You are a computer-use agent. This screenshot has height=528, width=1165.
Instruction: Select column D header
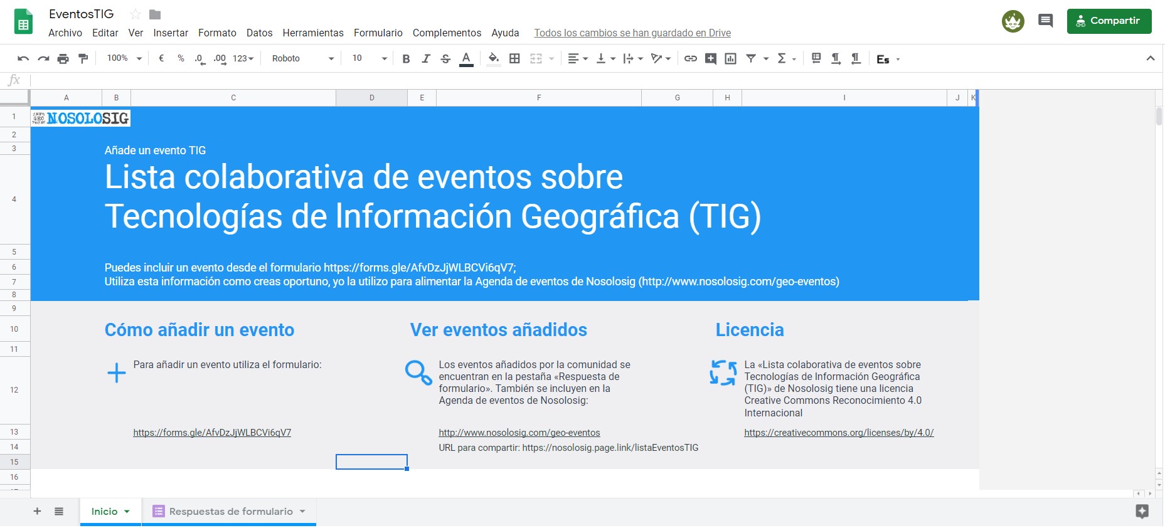tap(371, 97)
